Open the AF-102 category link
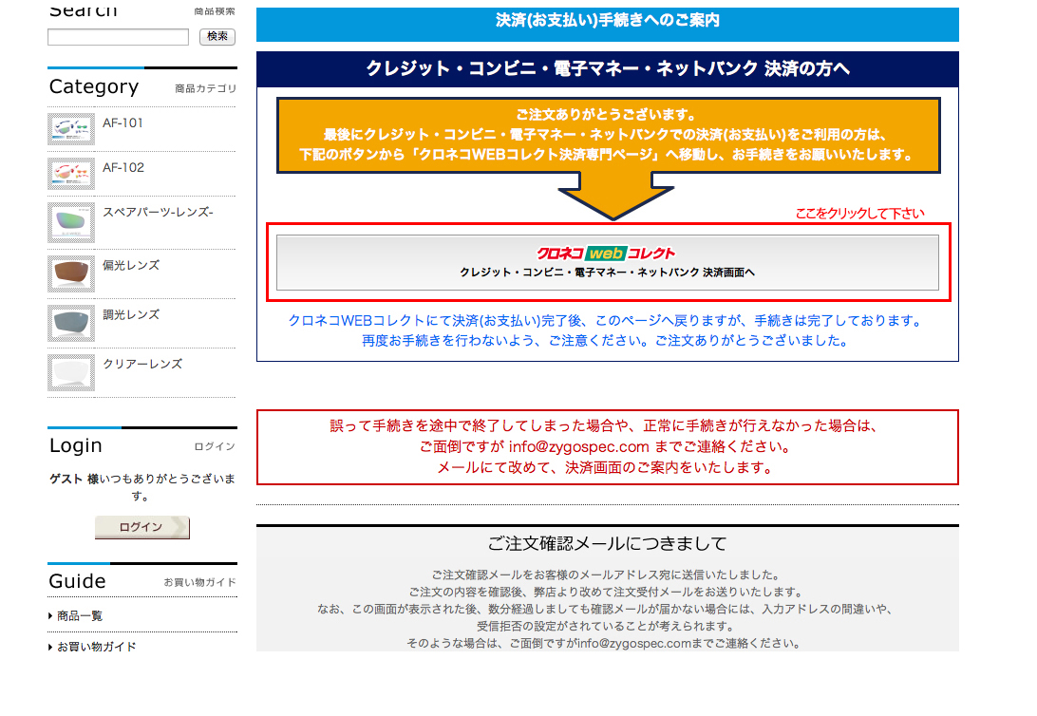The height and width of the screenshot is (716, 1037). coord(123,168)
